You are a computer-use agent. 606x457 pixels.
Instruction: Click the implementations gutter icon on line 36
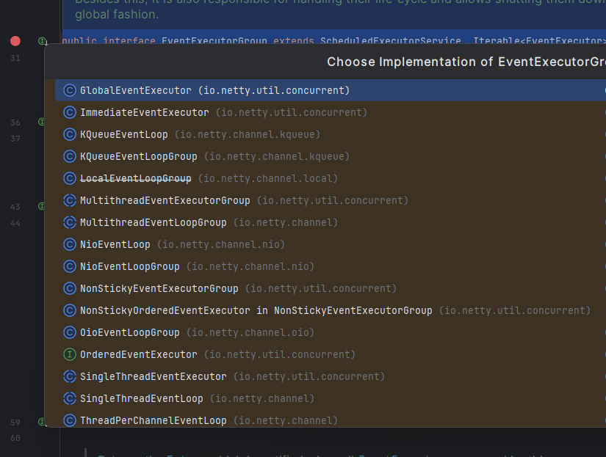pos(41,122)
